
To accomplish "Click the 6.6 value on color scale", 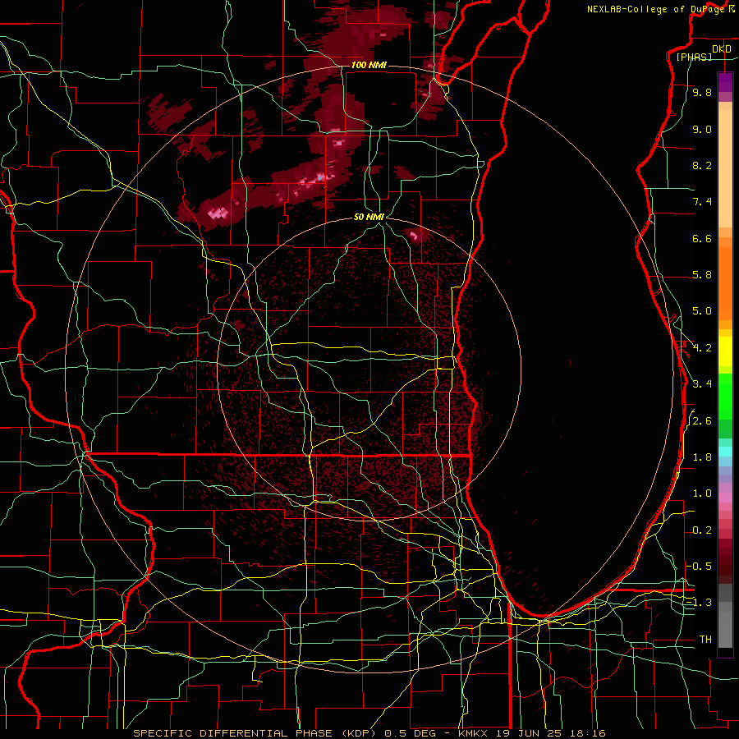I will coord(702,238).
